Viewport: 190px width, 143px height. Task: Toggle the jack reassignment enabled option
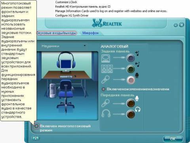[x=103, y=89]
